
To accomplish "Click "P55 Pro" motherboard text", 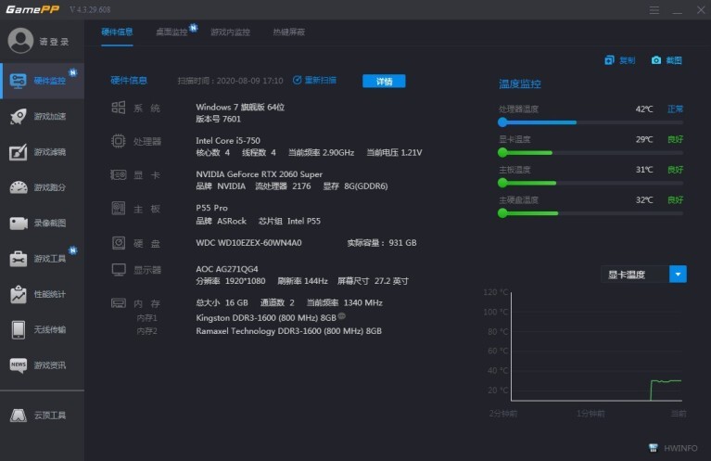I will (x=211, y=208).
